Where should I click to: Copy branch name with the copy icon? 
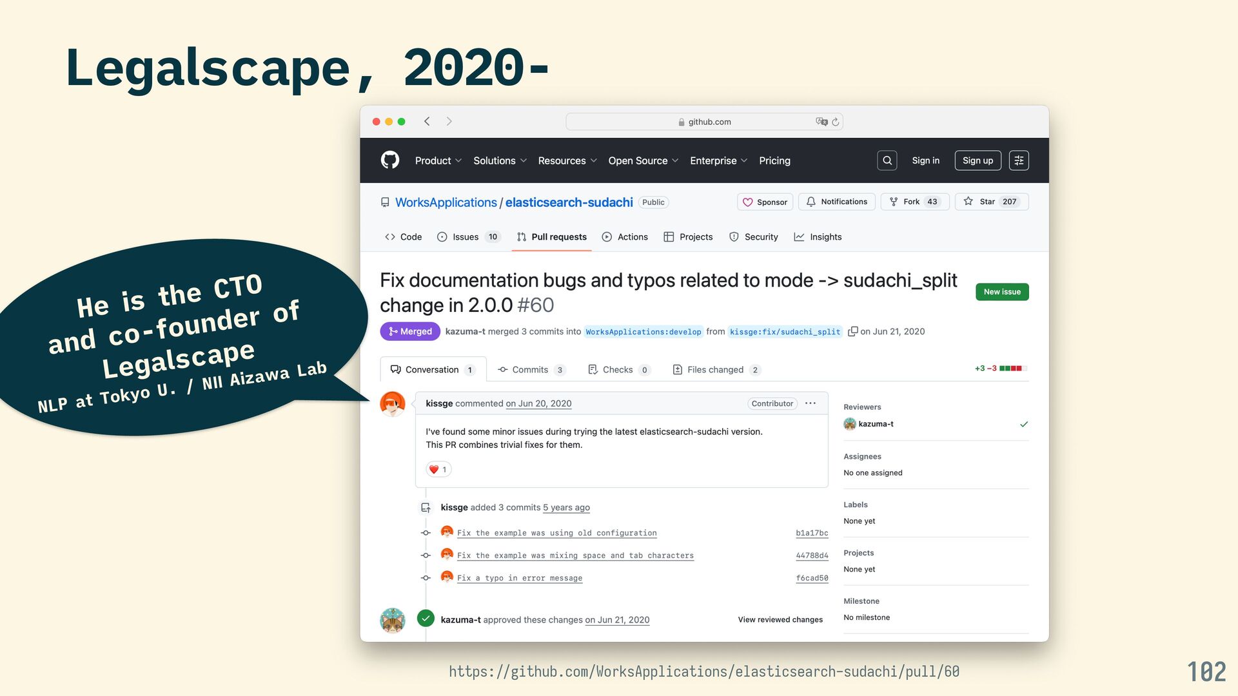click(852, 331)
